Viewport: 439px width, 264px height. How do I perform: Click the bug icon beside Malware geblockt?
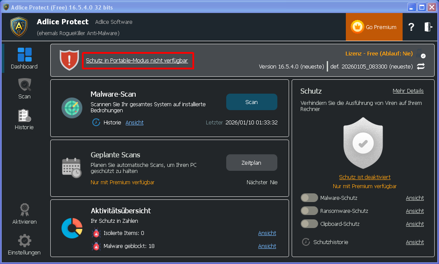point(96,246)
